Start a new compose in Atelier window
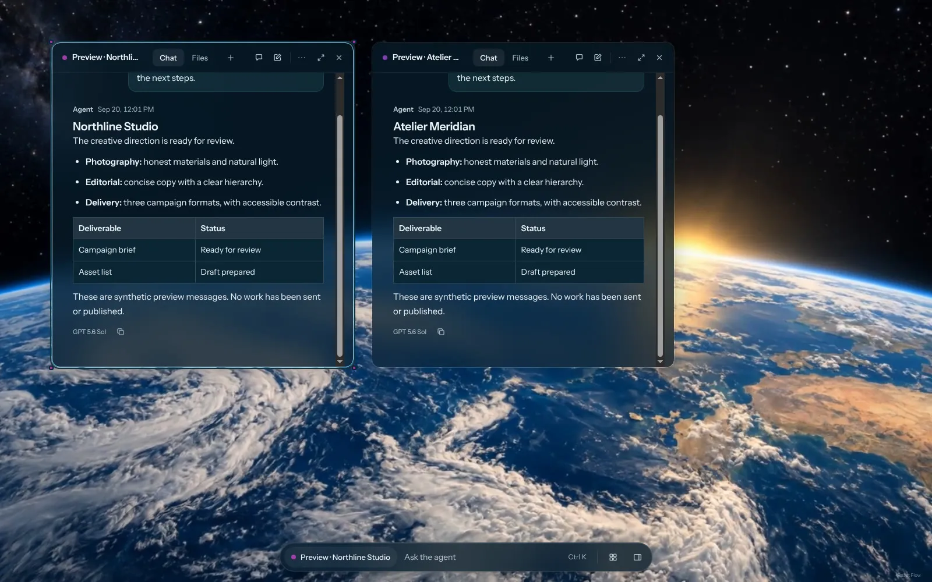932x582 pixels. (598, 58)
